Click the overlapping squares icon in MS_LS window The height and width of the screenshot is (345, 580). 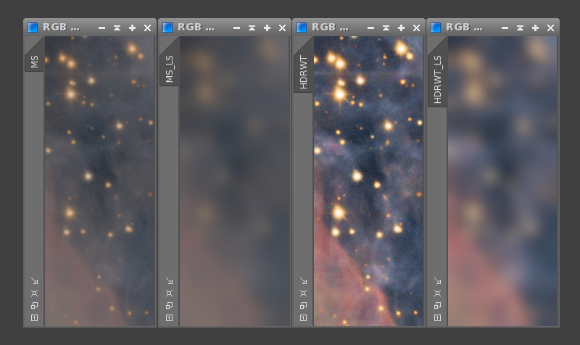coord(169,306)
